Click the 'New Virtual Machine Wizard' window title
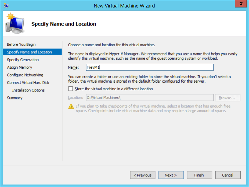This screenshot has width=249, height=187. tap(124, 6)
